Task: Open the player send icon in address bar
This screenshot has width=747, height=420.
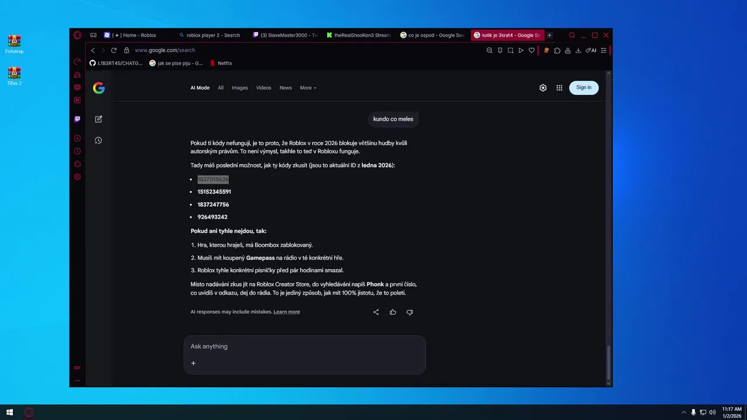Action: (x=521, y=50)
